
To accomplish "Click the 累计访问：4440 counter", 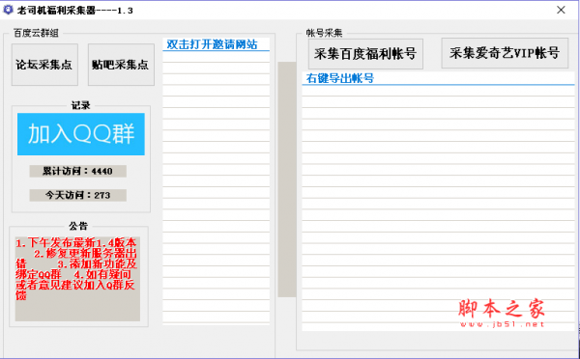I will click(77, 172).
